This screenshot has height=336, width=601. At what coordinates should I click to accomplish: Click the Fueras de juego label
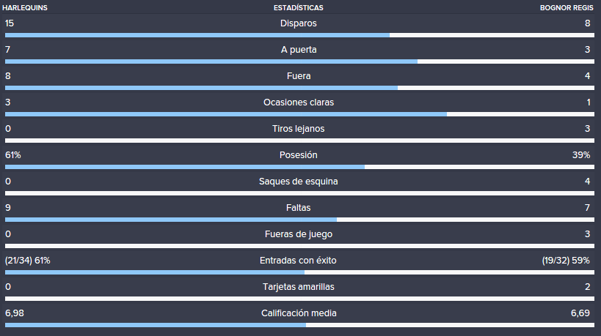[x=298, y=234]
